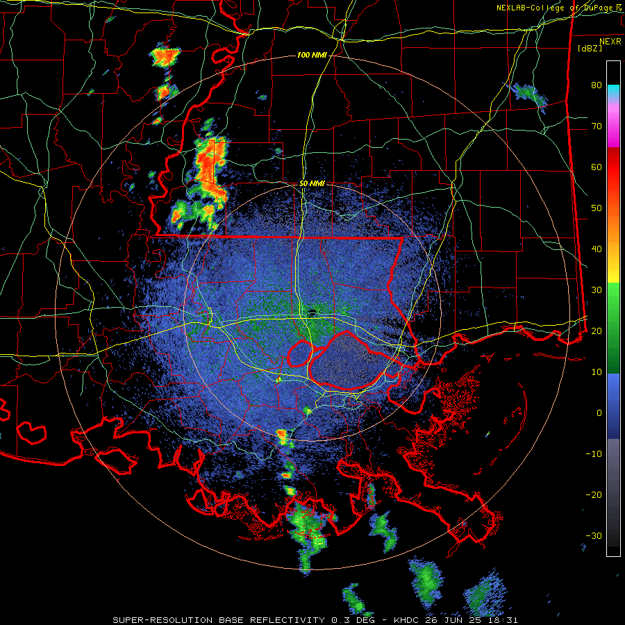The image size is (625, 625).
Task: Click the 50 value on the dBZ scale
Action: 597,208
